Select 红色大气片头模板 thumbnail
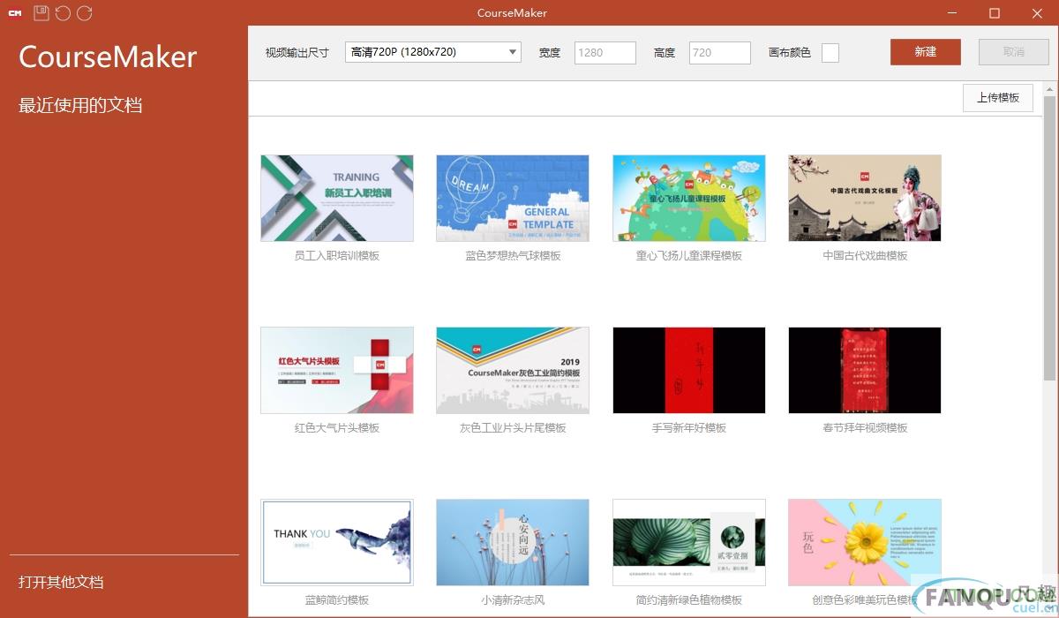1059x618 pixels. [x=337, y=370]
